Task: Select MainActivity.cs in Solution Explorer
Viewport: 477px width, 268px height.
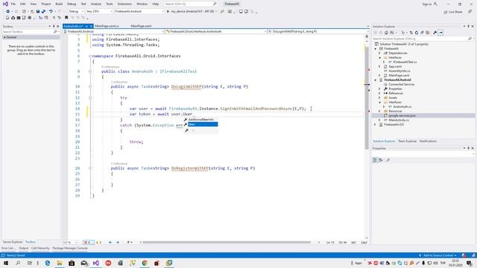Action: [x=399, y=120]
